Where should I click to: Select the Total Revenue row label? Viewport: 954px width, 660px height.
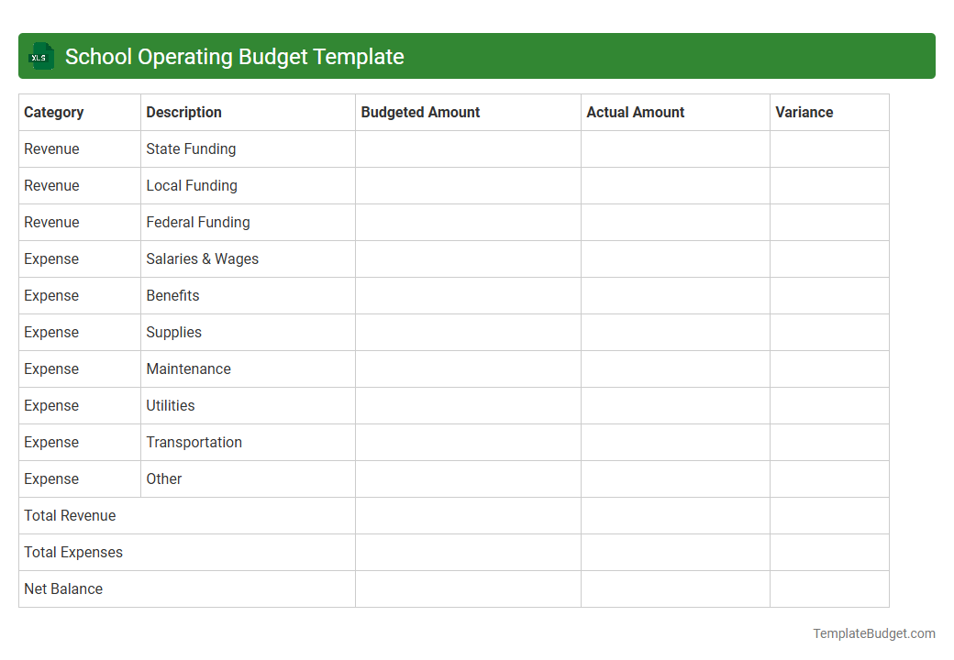coord(70,515)
